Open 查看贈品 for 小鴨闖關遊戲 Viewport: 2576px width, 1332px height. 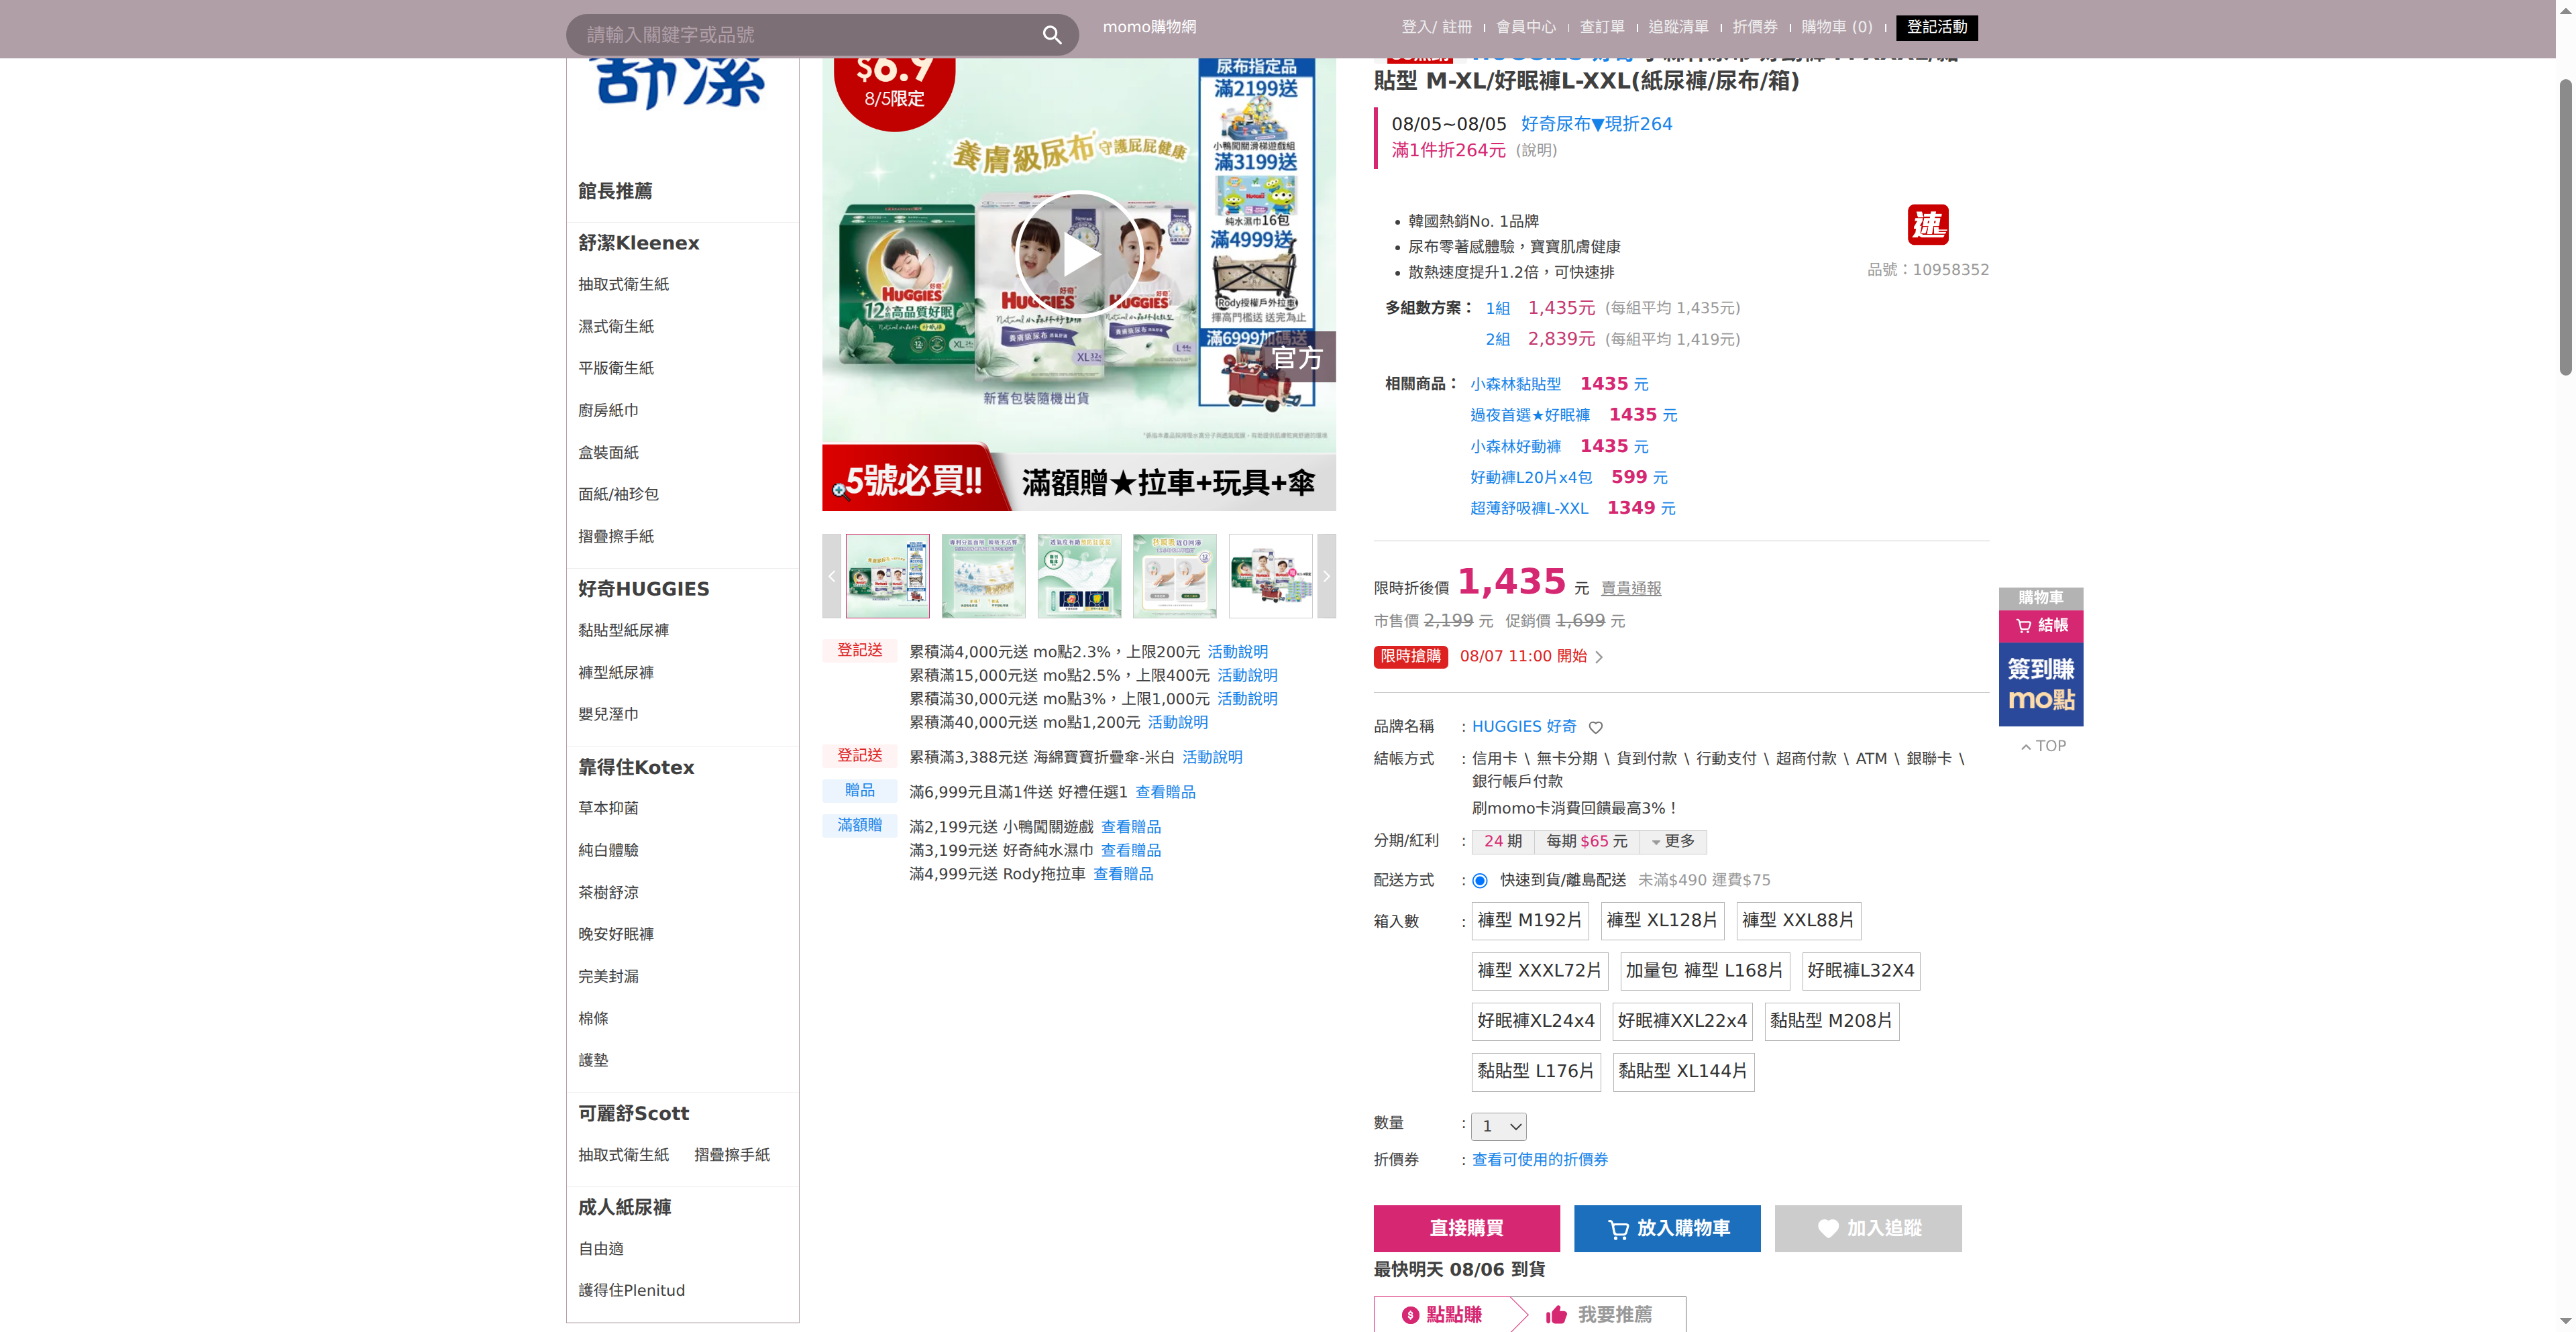coord(1131,827)
